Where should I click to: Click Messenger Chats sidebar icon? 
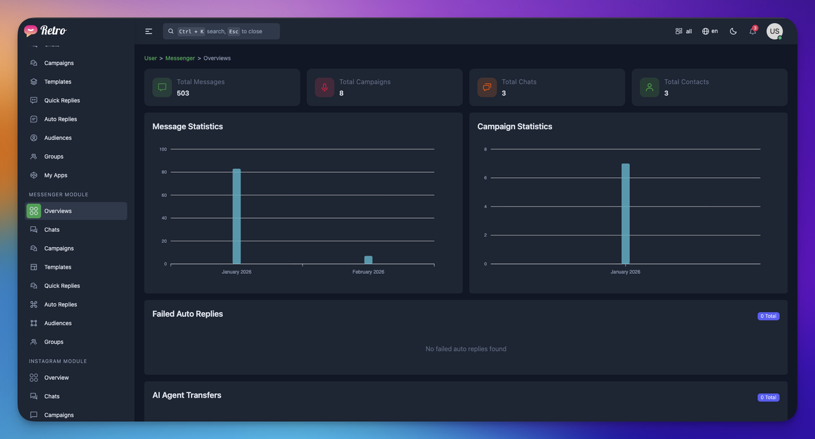point(34,229)
